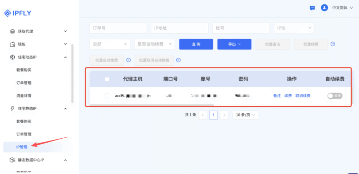The image size is (359, 174).
Task: Collapse the 住宅动态IP section chevron
Action: (x=65, y=57)
